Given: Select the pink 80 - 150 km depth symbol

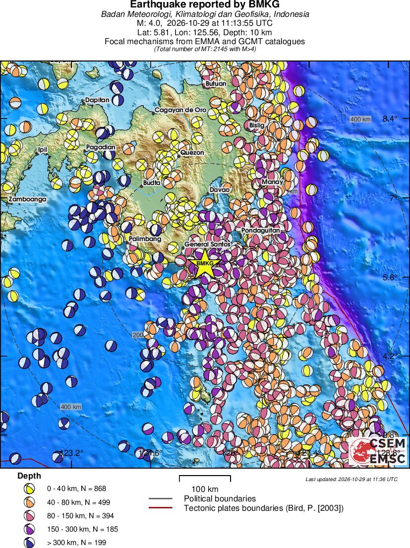Looking at the screenshot, I should 29,516.
